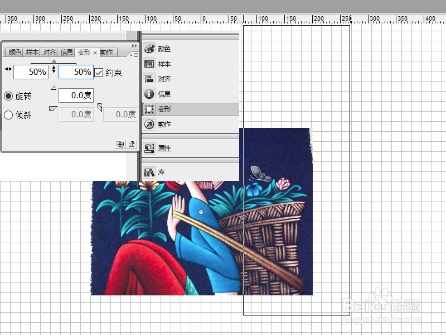Click the small lock icon above scale fields
This screenshot has width=446, height=335.
point(54,61)
